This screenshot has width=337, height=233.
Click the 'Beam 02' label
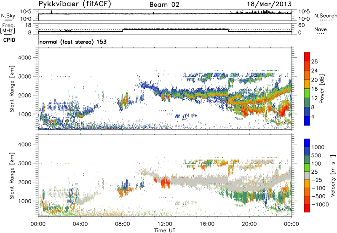click(164, 5)
